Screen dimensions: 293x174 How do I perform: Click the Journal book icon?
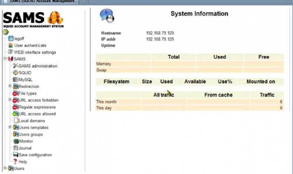[x=15, y=148]
